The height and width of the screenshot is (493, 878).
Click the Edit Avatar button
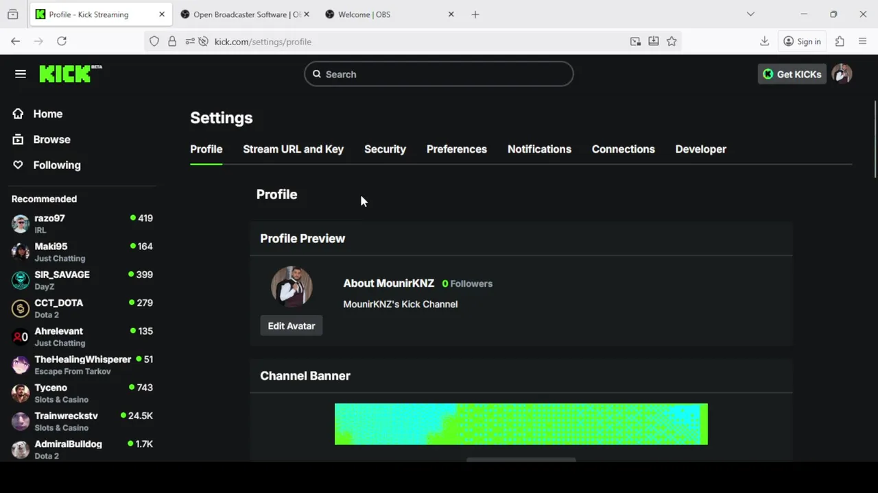click(292, 326)
